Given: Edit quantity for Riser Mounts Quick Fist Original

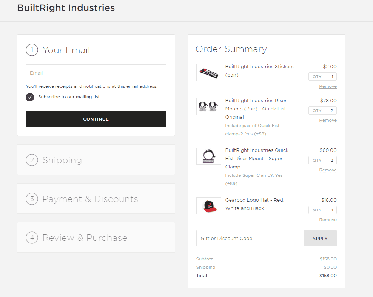Looking at the screenshot, I should (x=322, y=111).
